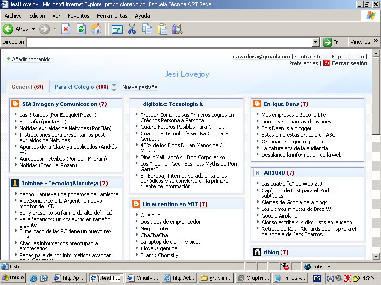Click Contraer todo to collapse modules
The image size is (381, 285).
(x=311, y=57)
